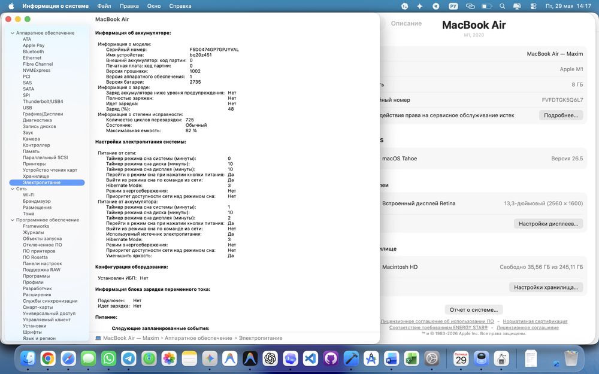Collapse the Сеть section

12,189
